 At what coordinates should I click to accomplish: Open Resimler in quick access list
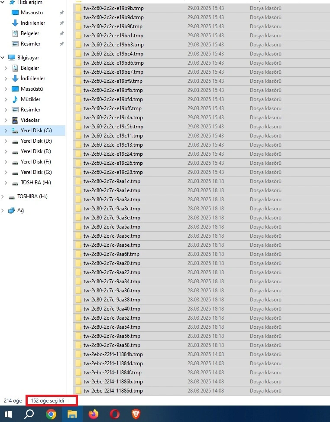tap(30, 44)
